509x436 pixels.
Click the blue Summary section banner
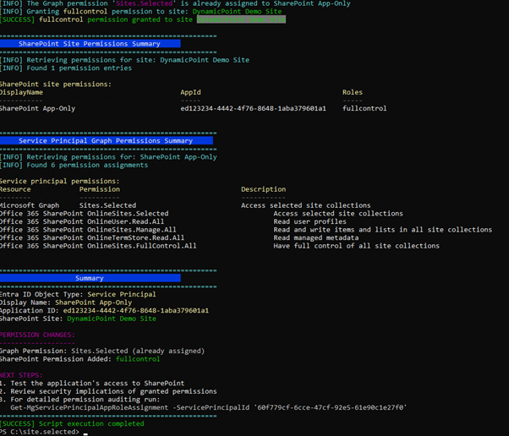coord(90,278)
